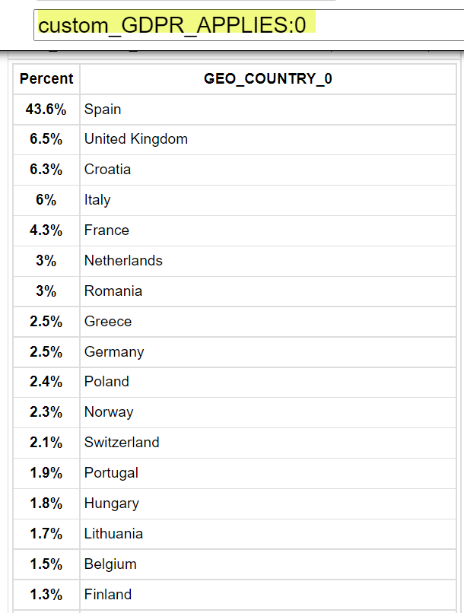Viewport: 464px width, 613px height.
Task: Click the 43.6% percent value
Action: point(46,110)
